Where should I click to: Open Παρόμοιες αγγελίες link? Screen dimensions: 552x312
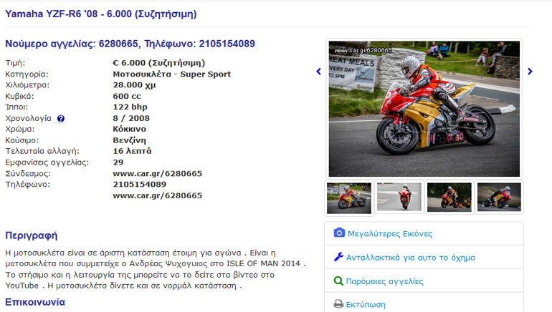(x=384, y=281)
